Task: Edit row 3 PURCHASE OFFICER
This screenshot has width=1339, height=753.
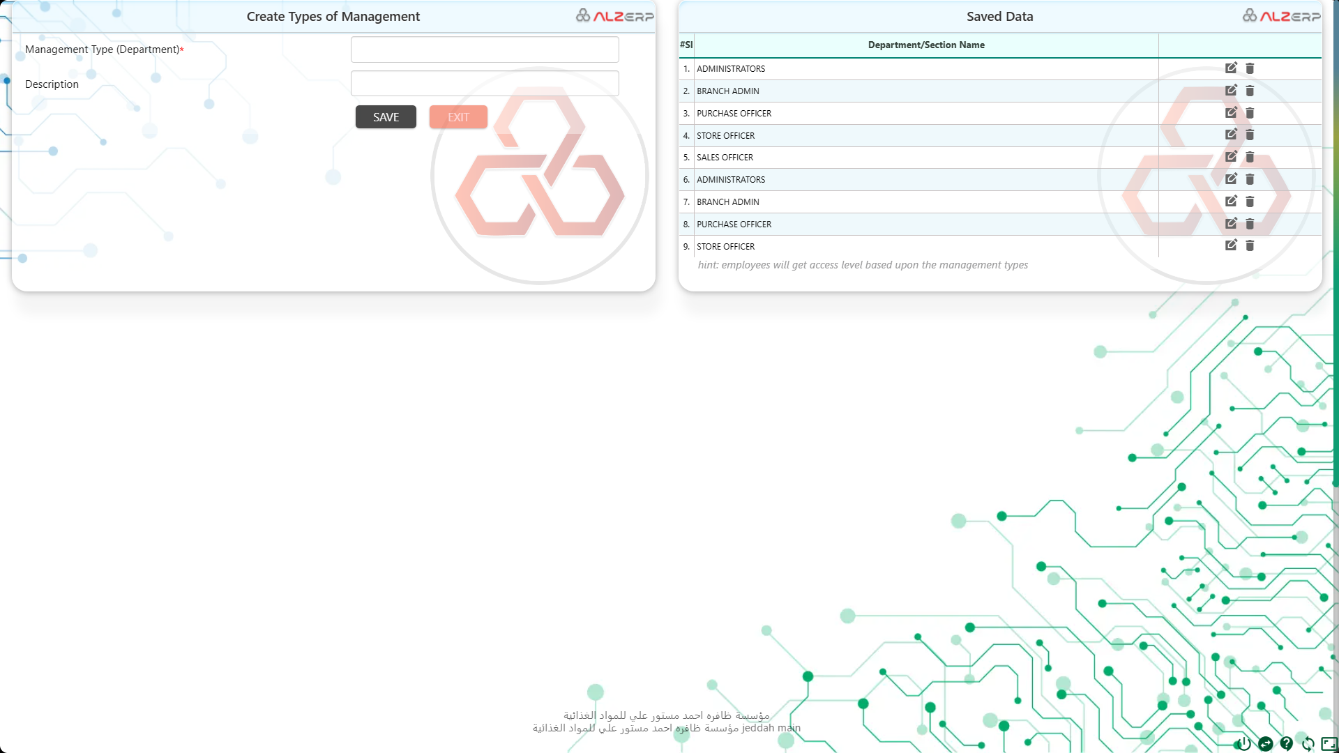Action: pos(1231,113)
